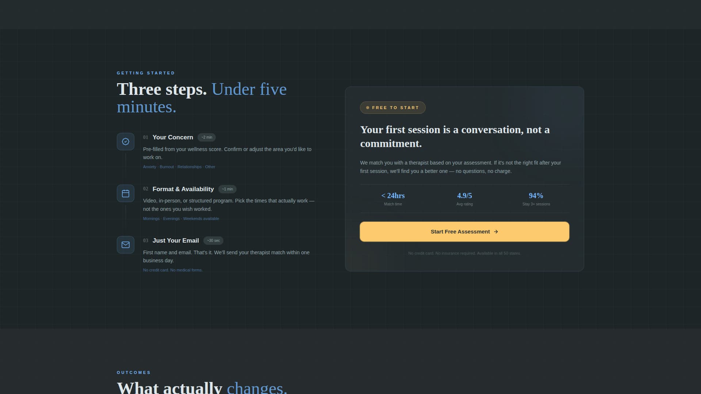Viewport: 701px width, 394px height.
Task: Select the badge-check icon beside Your Concern
Action: [x=125, y=142]
